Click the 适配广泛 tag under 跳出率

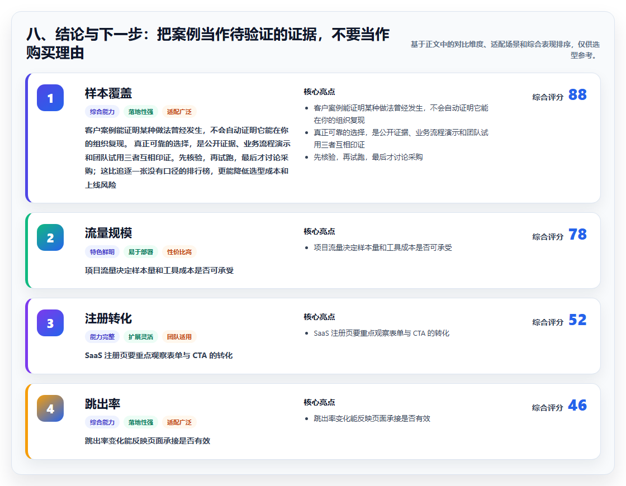pyautogui.click(x=179, y=422)
